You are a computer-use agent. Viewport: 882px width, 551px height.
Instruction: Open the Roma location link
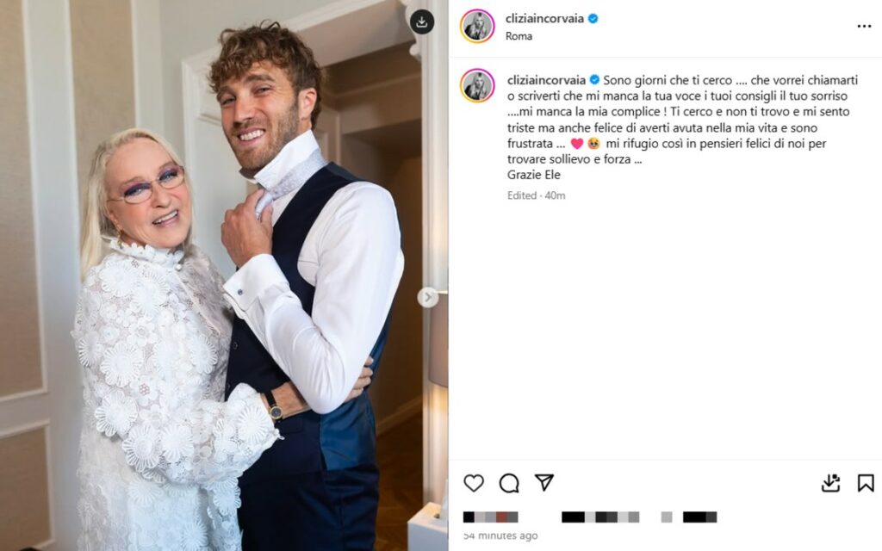point(519,36)
